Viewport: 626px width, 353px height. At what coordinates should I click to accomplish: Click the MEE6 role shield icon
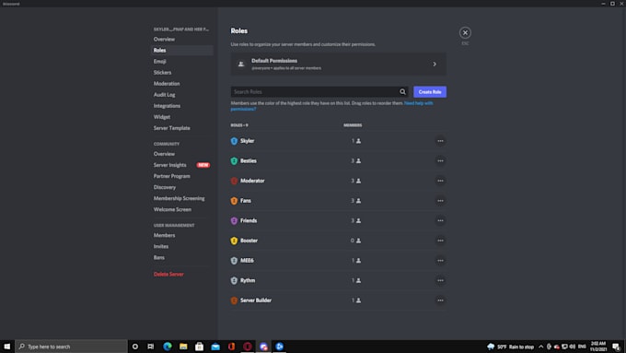234,261
